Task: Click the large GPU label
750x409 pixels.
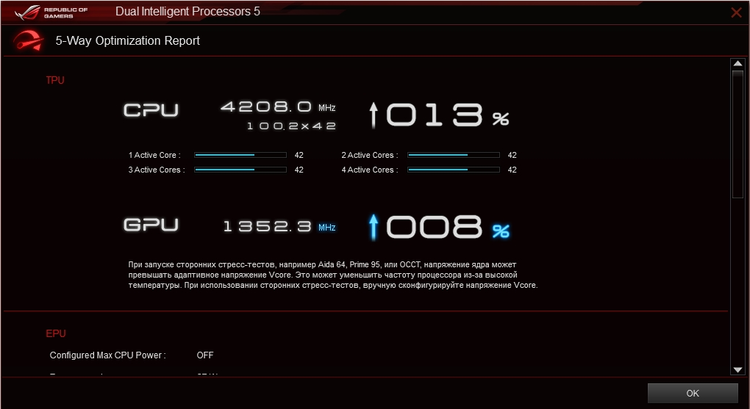Action: tap(151, 225)
